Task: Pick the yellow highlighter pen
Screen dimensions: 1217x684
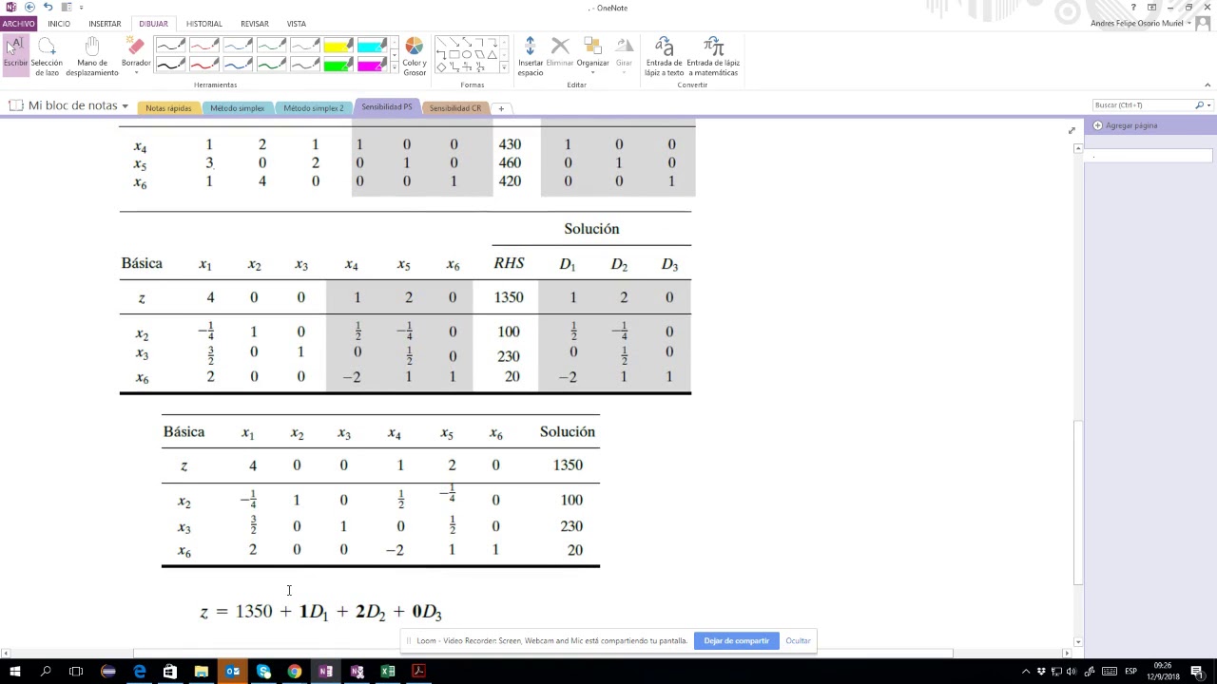Action: (x=338, y=46)
